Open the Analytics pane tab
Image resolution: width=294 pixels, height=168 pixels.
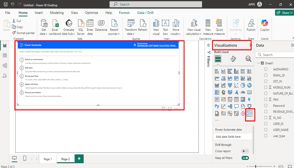coord(248,59)
